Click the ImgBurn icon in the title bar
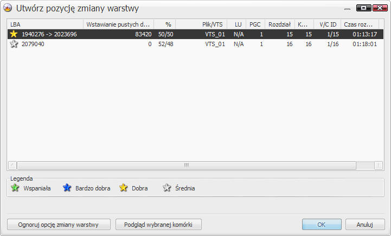The width and height of the screenshot is (391, 236). click(x=8, y=8)
